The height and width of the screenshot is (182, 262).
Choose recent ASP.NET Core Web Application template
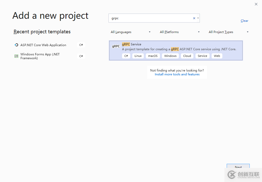pos(43,45)
